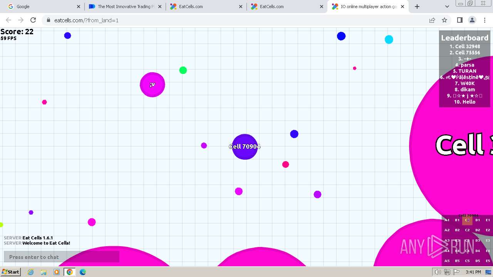This screenshot has width=493, height=277.
Task: Click the 59 FPS counter
Action: tap(8, 38)
